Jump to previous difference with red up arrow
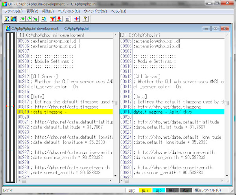 point(53,19)
